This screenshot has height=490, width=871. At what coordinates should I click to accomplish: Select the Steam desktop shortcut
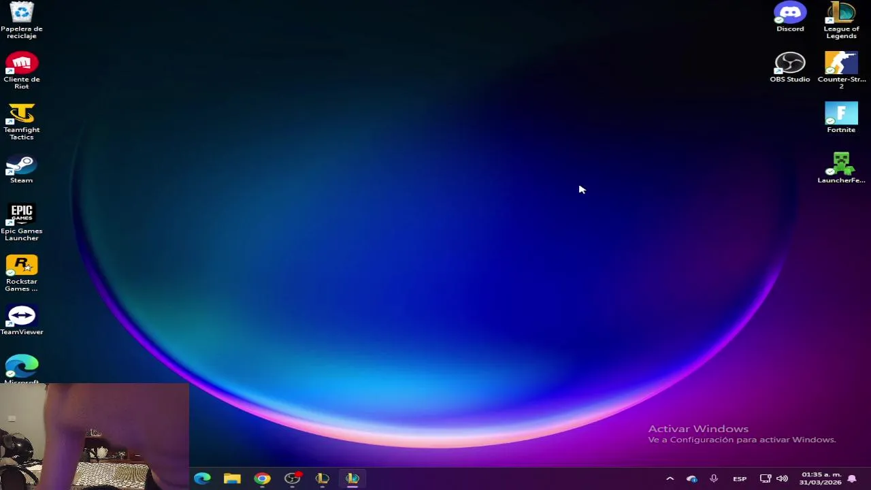[22, 169]
